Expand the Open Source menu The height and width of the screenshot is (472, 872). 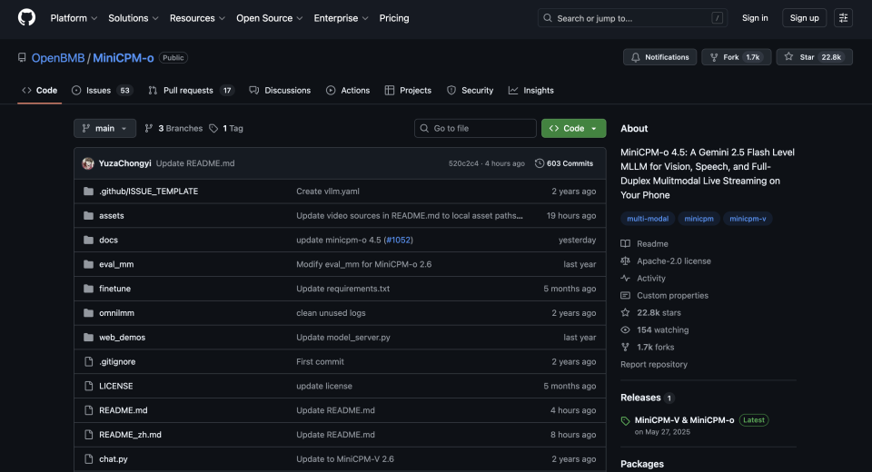269,18
